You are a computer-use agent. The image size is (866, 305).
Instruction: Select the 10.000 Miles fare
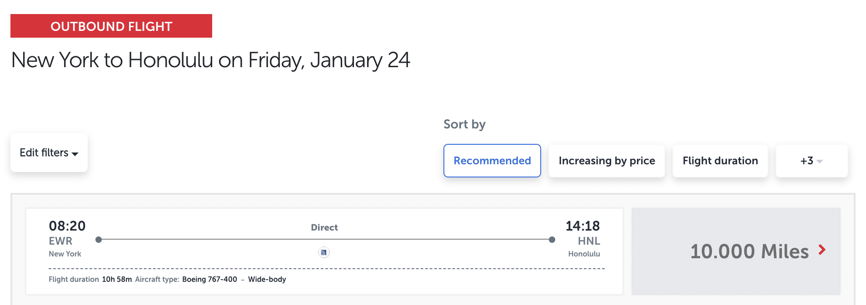(749, 251)
